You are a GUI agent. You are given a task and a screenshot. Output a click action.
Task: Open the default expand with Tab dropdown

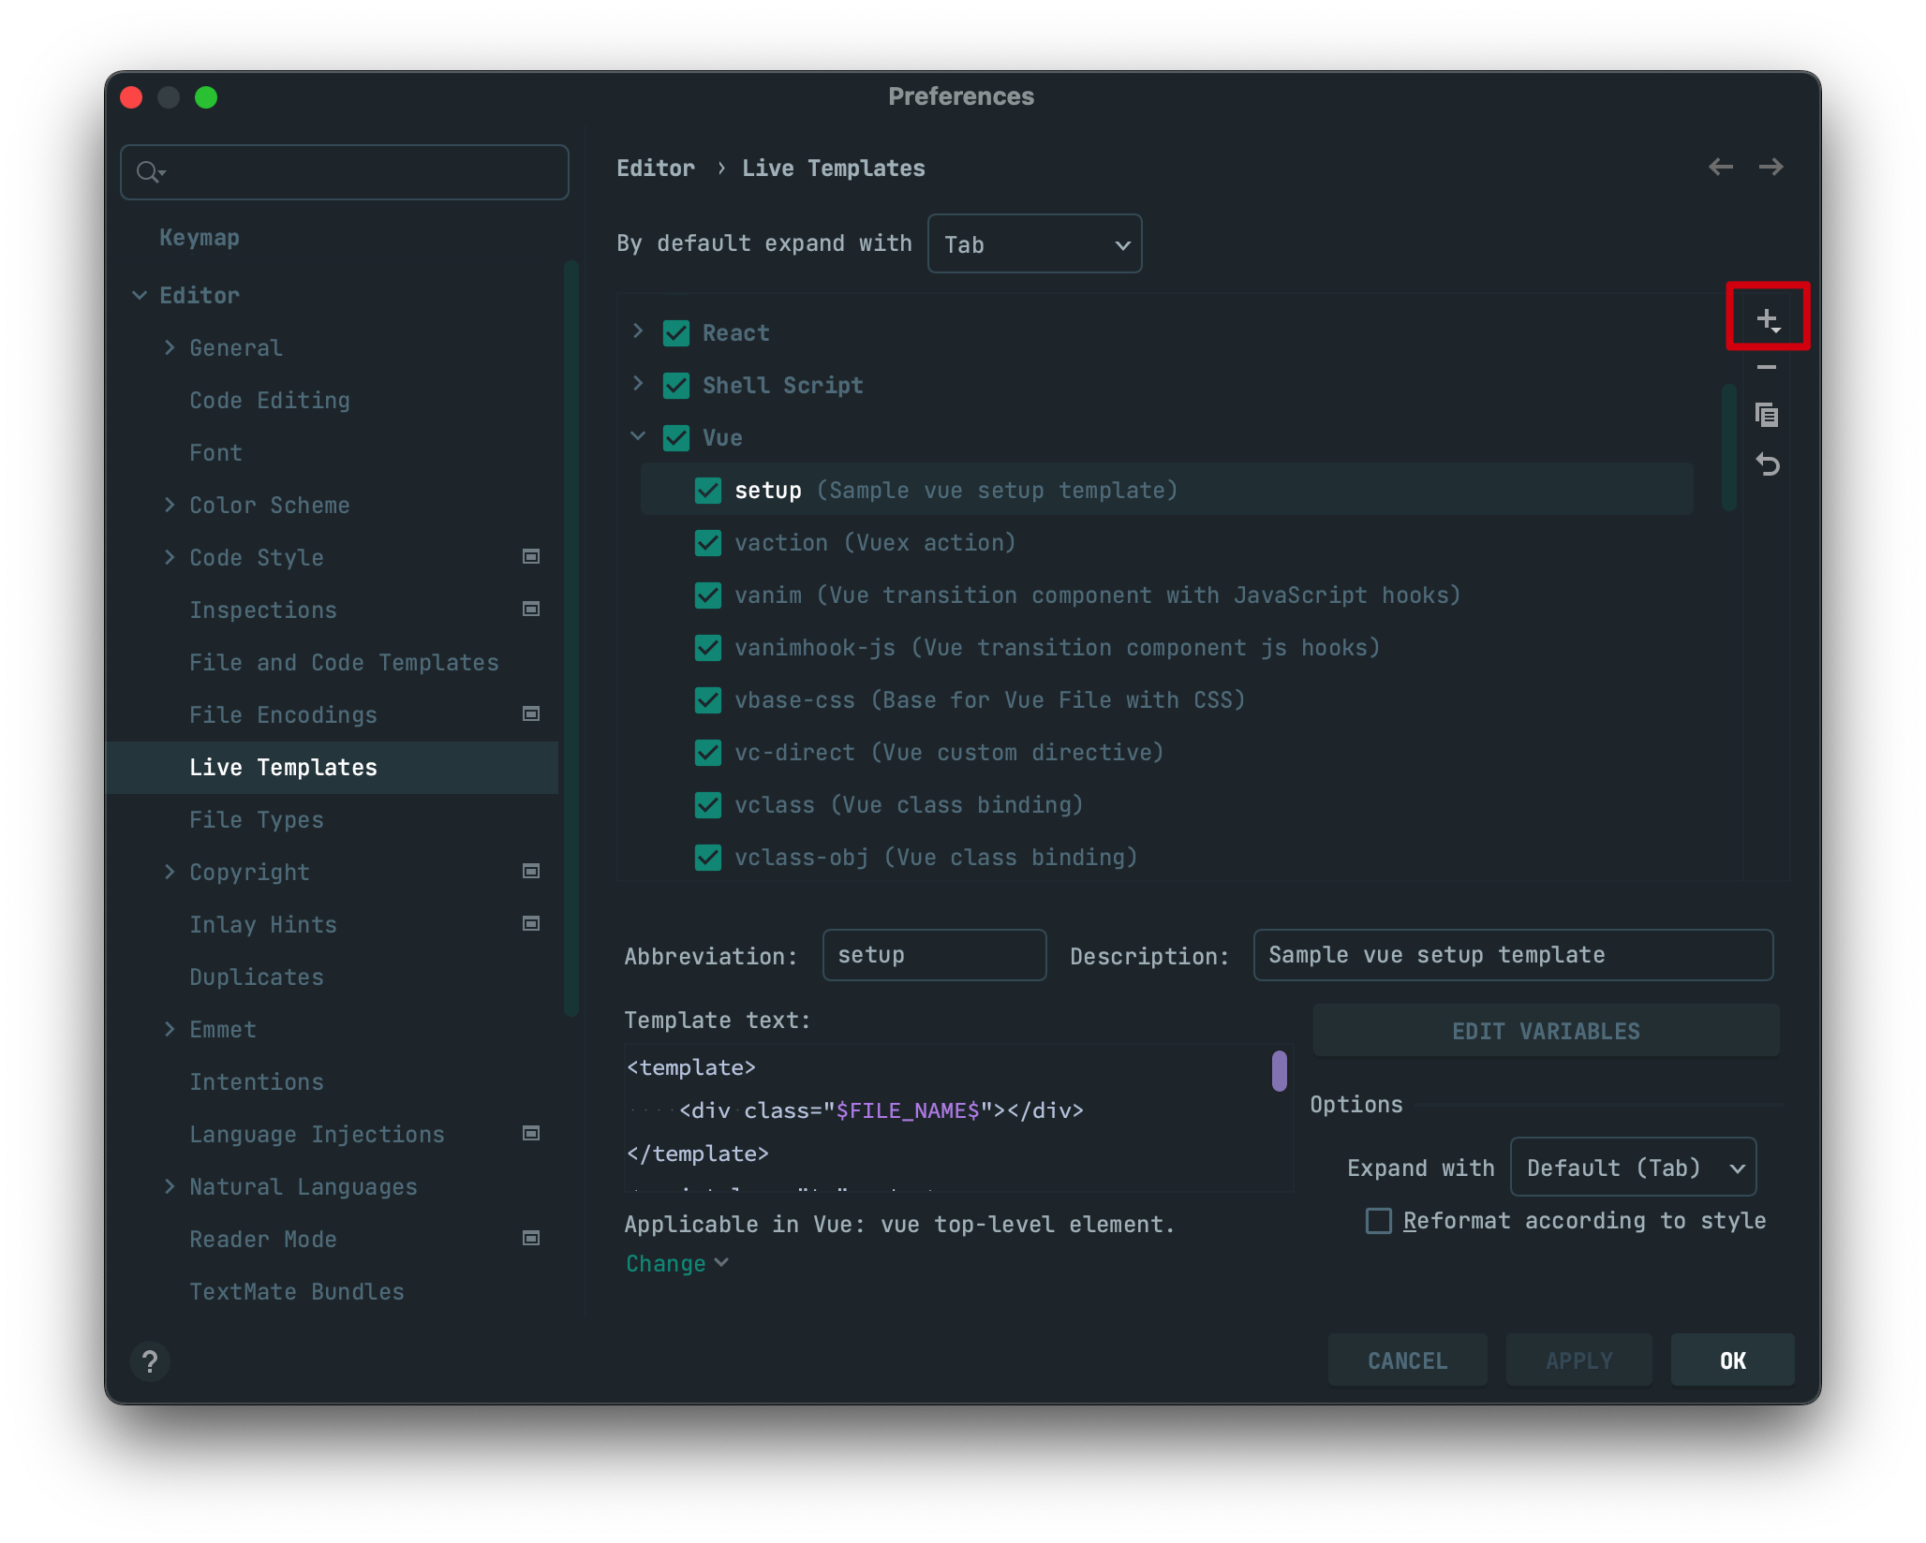[x=1034, y=244]
